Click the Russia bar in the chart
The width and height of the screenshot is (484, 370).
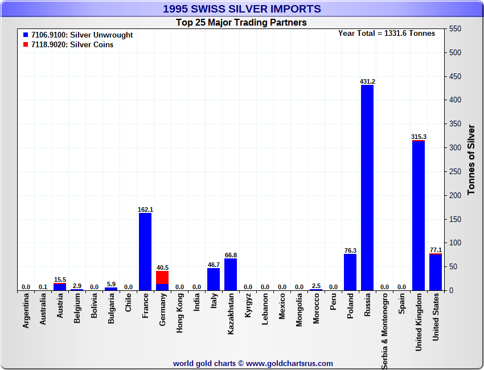(x=367, y=188)
